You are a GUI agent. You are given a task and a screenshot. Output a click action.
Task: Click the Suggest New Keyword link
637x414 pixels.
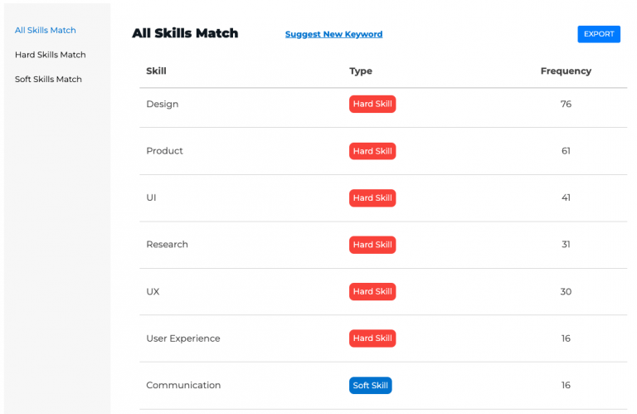pos(333,35)
